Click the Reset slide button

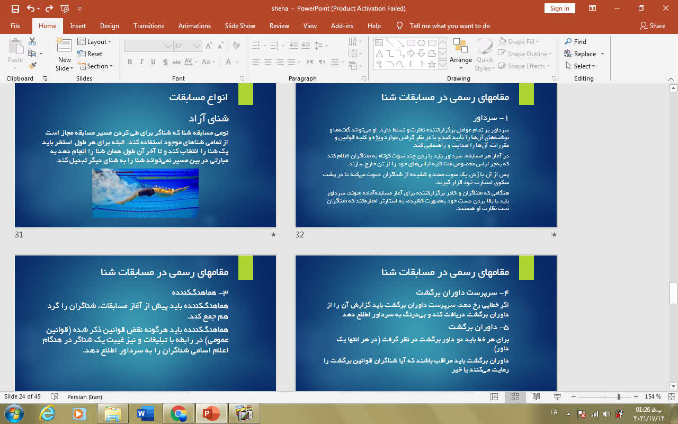(x=90, y=54)
